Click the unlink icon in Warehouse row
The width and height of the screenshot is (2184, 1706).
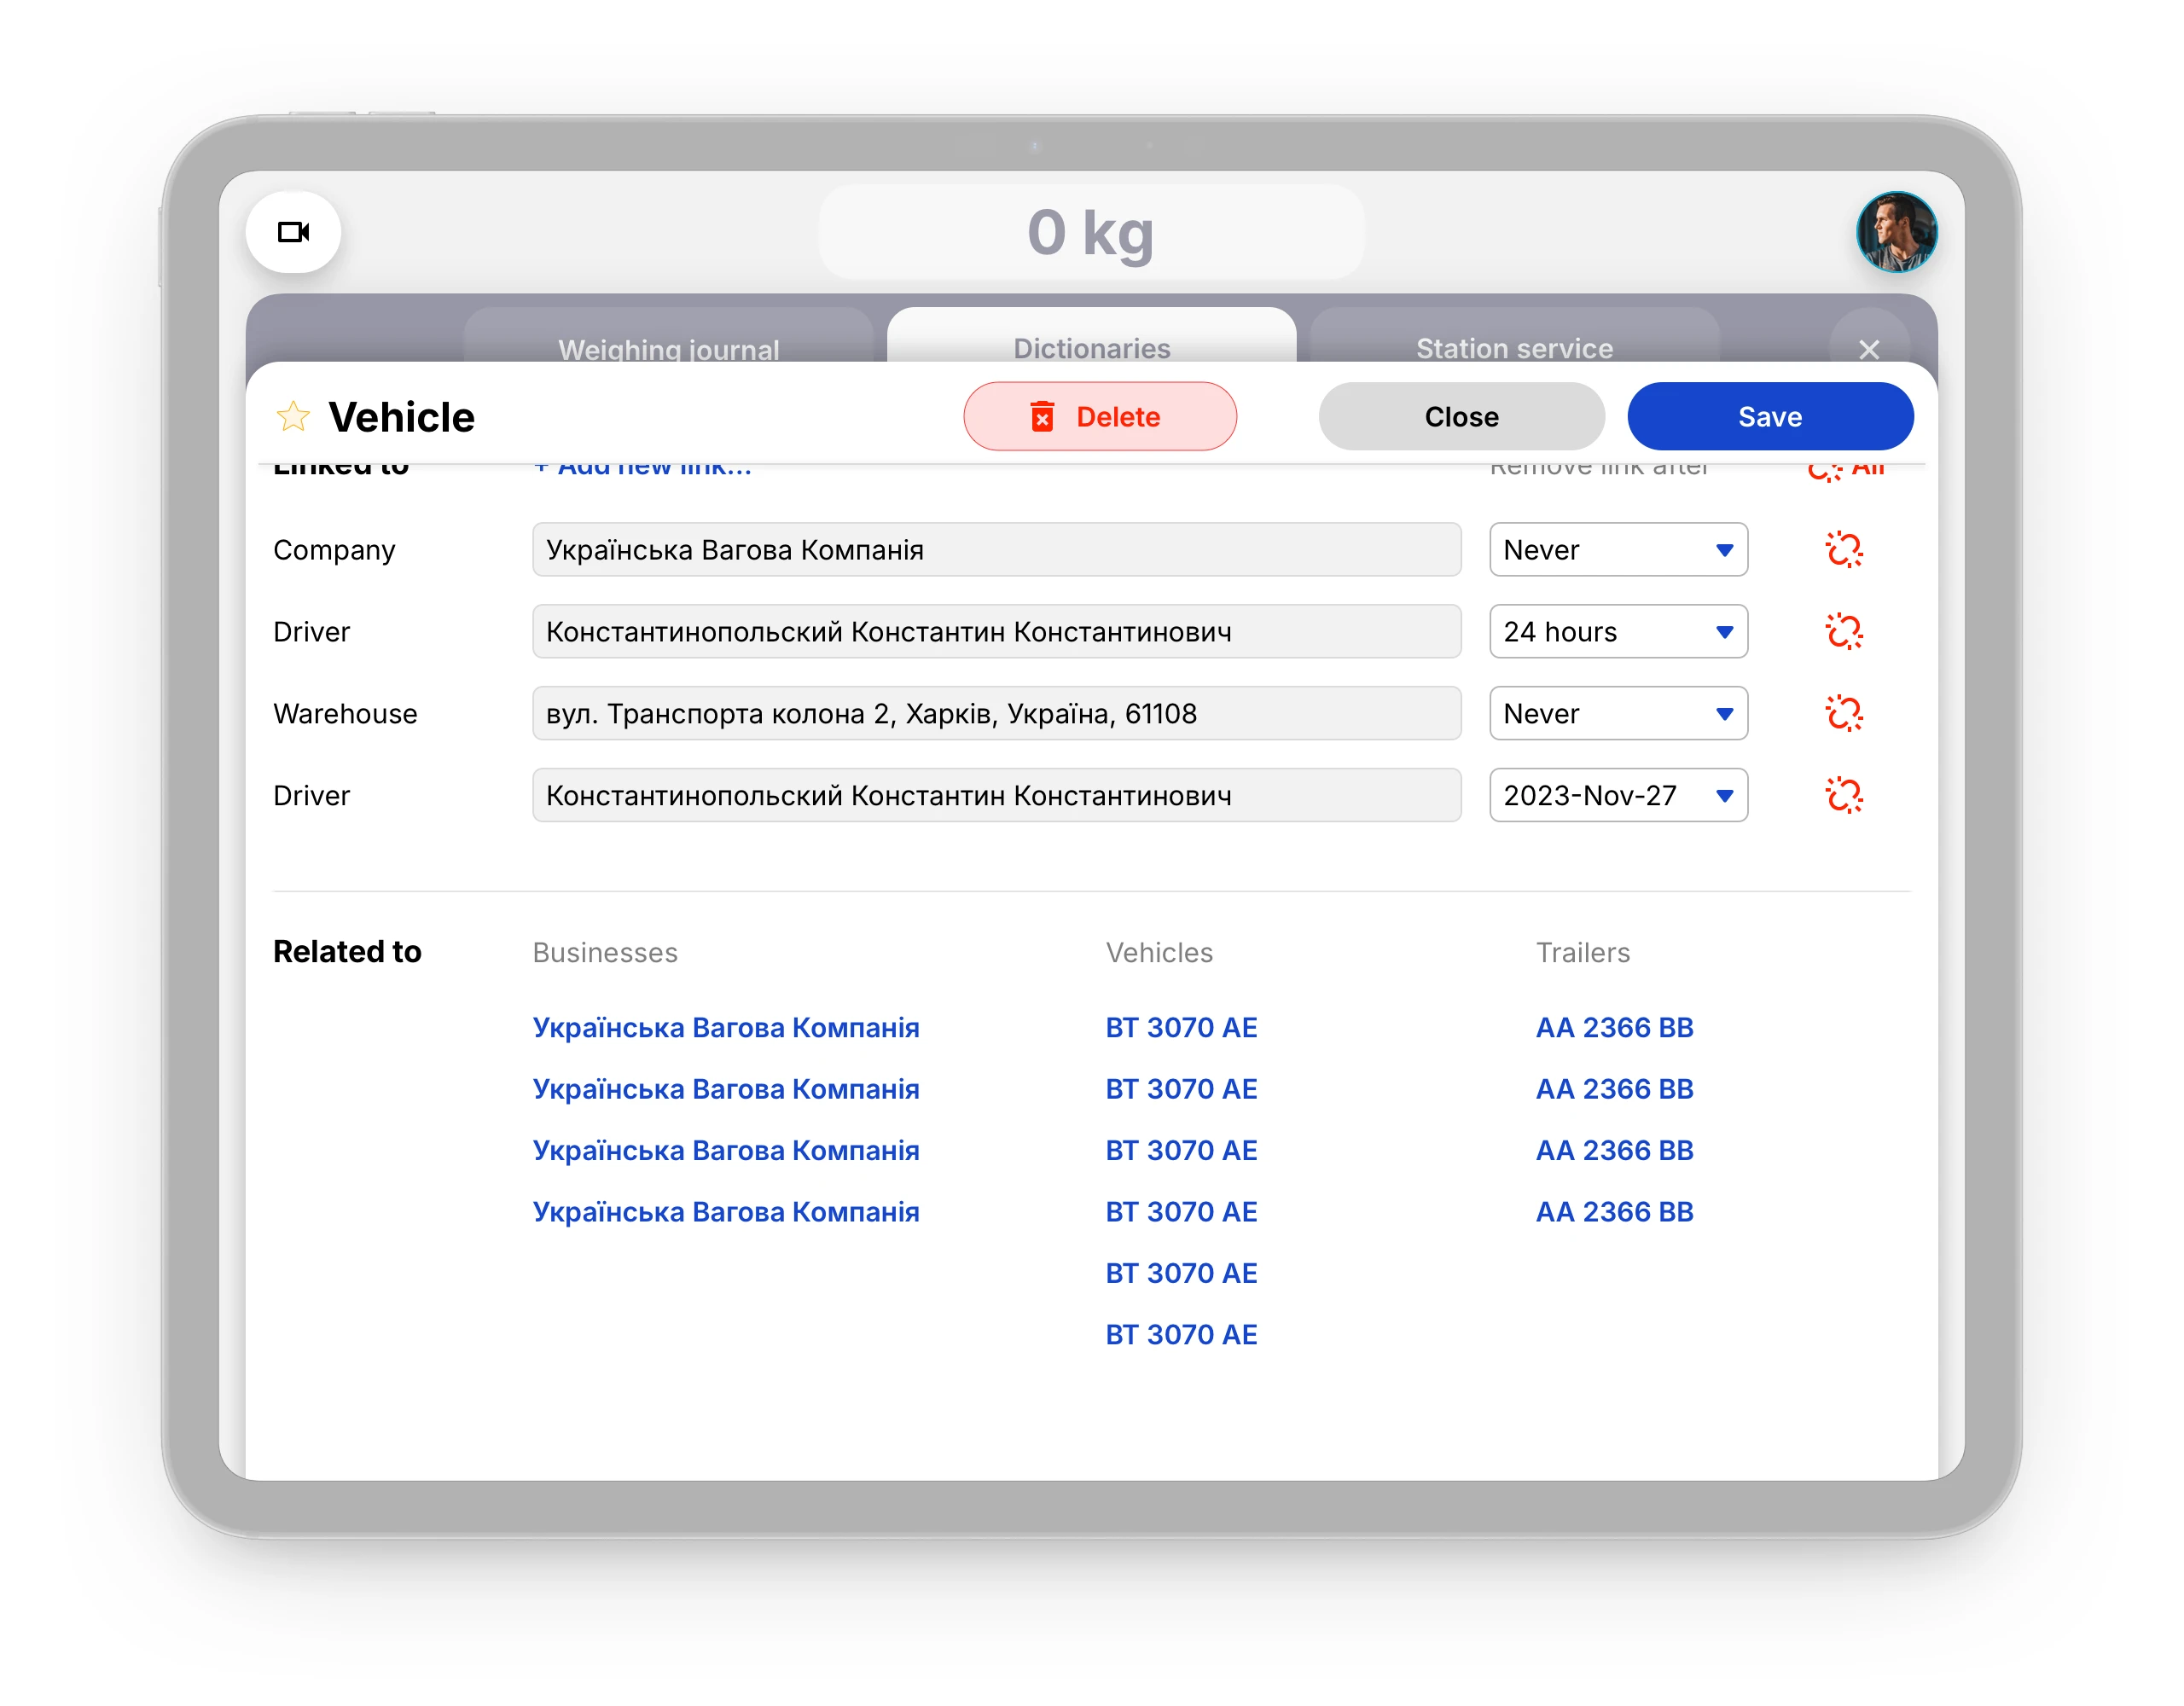pos(1843,714)
